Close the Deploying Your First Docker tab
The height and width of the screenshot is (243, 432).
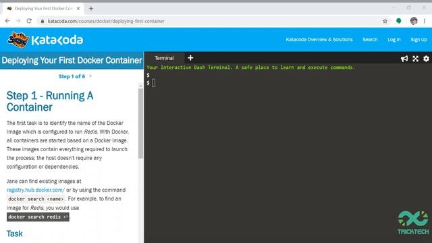tap(78, 9)
